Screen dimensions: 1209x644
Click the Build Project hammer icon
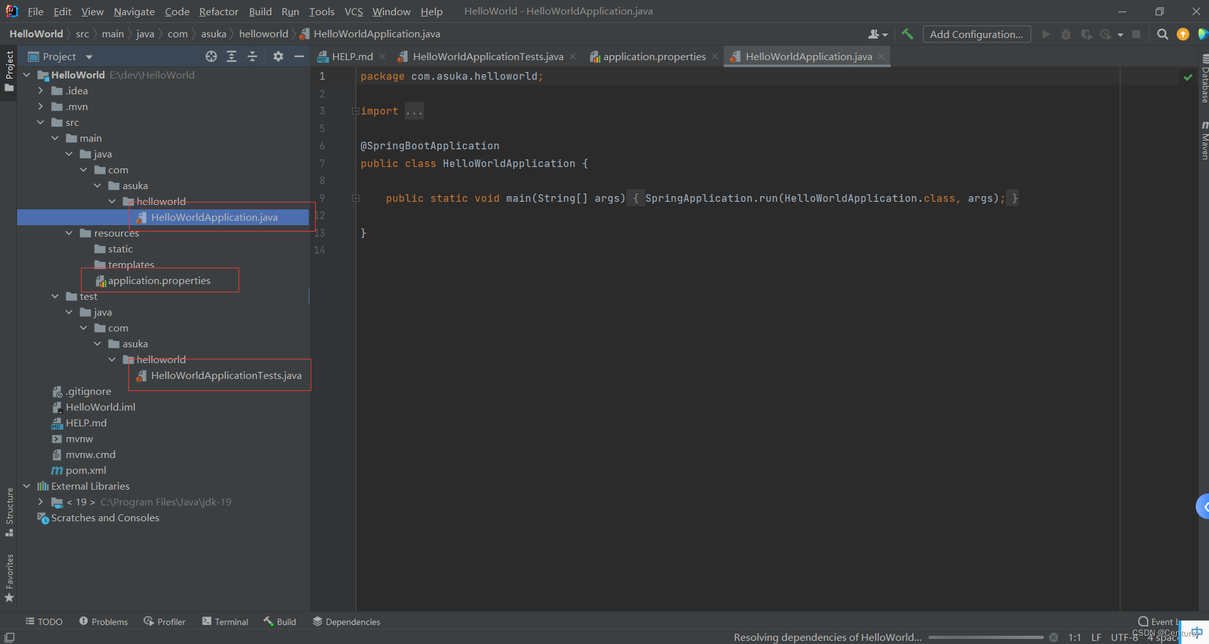(x=907, y=34)
